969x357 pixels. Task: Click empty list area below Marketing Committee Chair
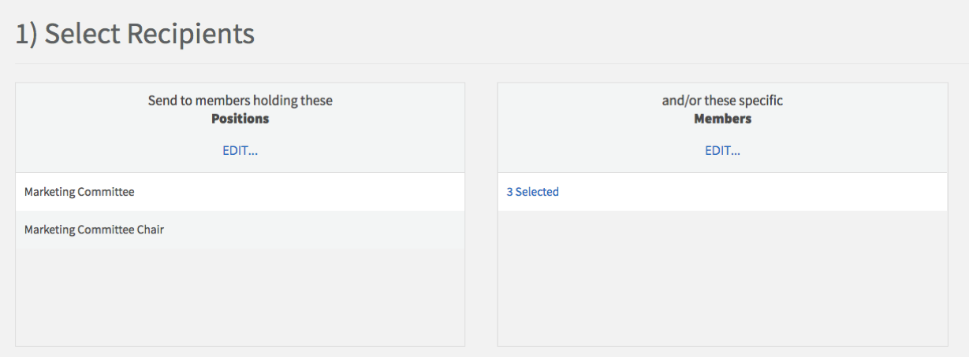click(240, 297)
